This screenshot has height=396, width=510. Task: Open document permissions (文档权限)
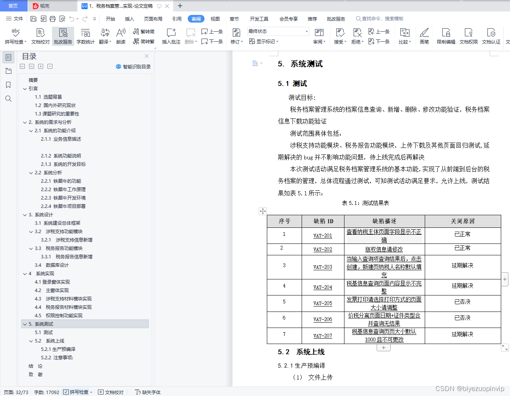coord(468,36)
